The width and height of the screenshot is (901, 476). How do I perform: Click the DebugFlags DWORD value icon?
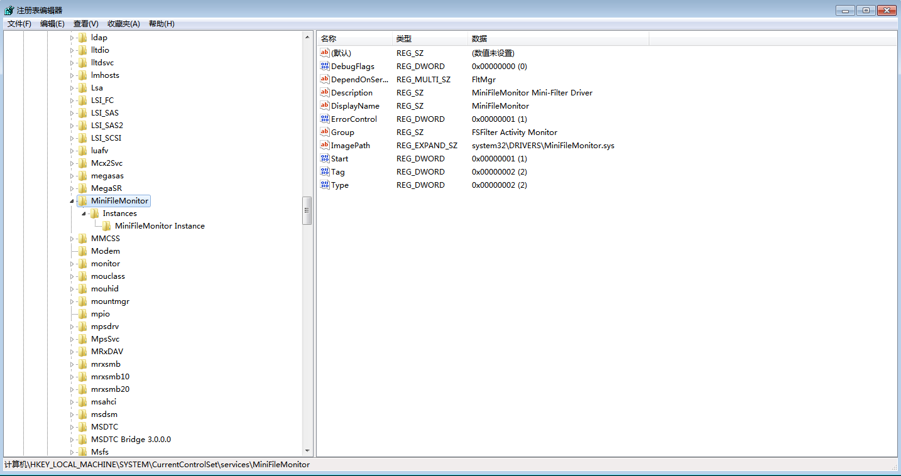click(325, 66)
